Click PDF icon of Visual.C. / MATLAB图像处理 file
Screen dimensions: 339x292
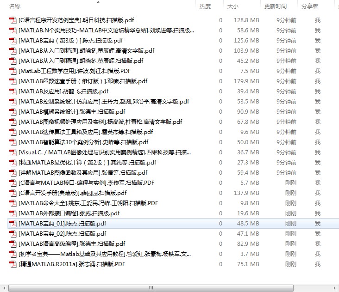click(13, 152)
